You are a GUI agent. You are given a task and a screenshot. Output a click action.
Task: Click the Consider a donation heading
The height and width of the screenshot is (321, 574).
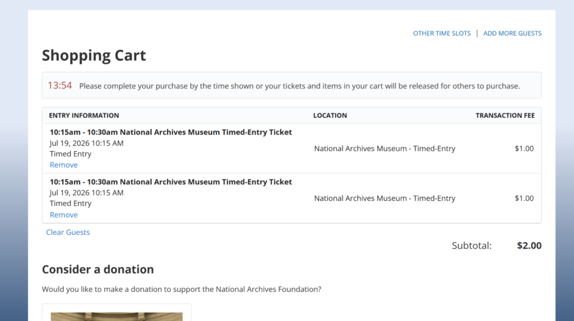click(x=98, y=269)
